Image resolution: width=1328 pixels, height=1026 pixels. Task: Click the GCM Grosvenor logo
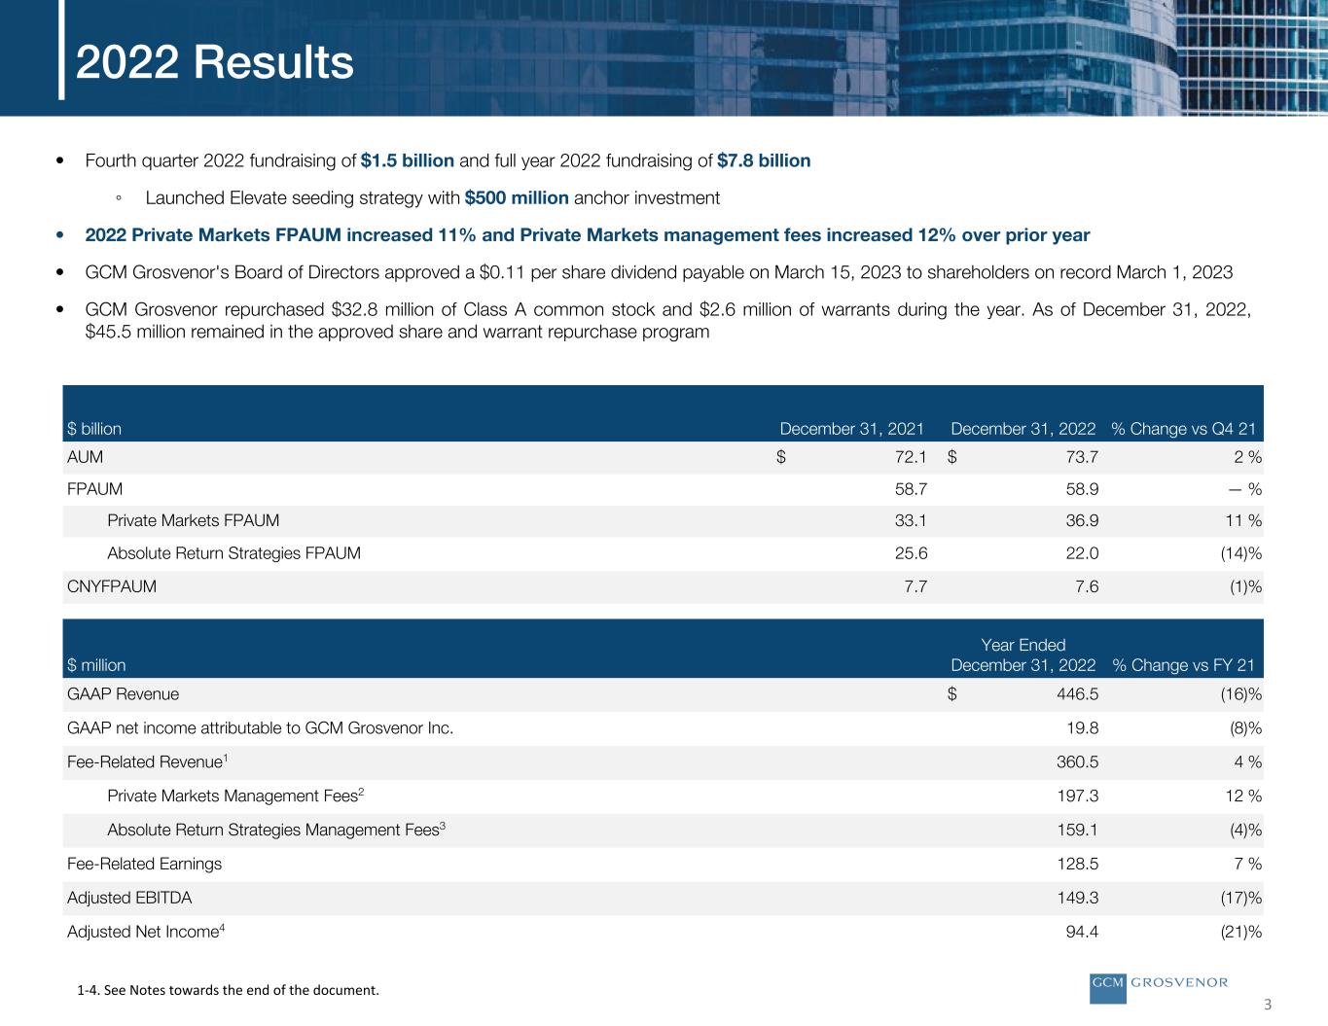pos(1159,983)
